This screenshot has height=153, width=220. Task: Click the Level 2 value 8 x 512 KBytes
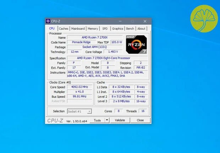[x=121, y=96]
